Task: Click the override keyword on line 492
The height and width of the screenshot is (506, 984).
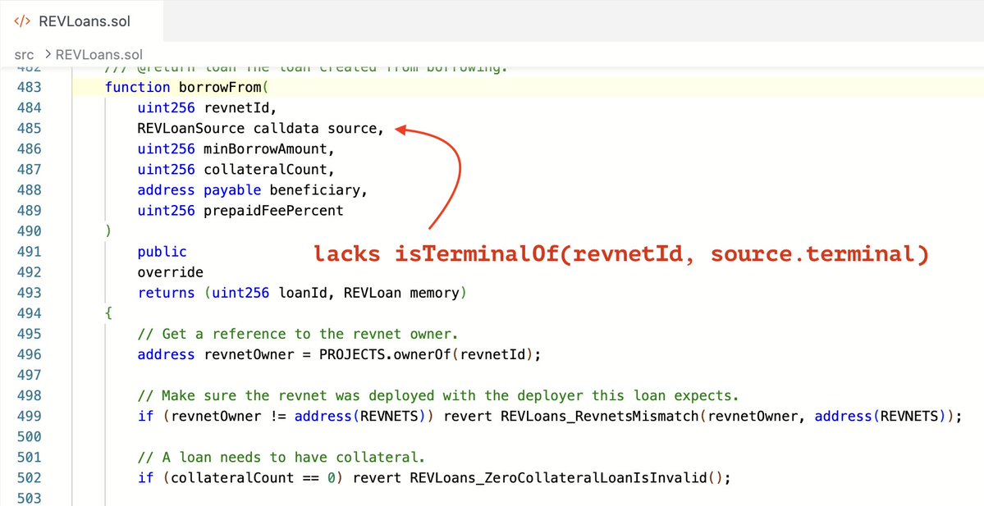Action: [170, 272]
